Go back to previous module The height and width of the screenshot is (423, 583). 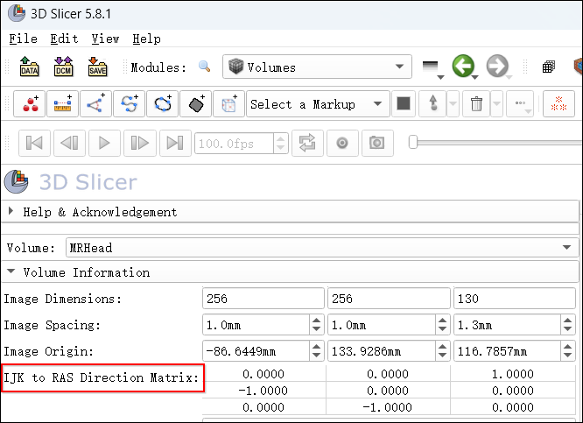tap(462, 67)
